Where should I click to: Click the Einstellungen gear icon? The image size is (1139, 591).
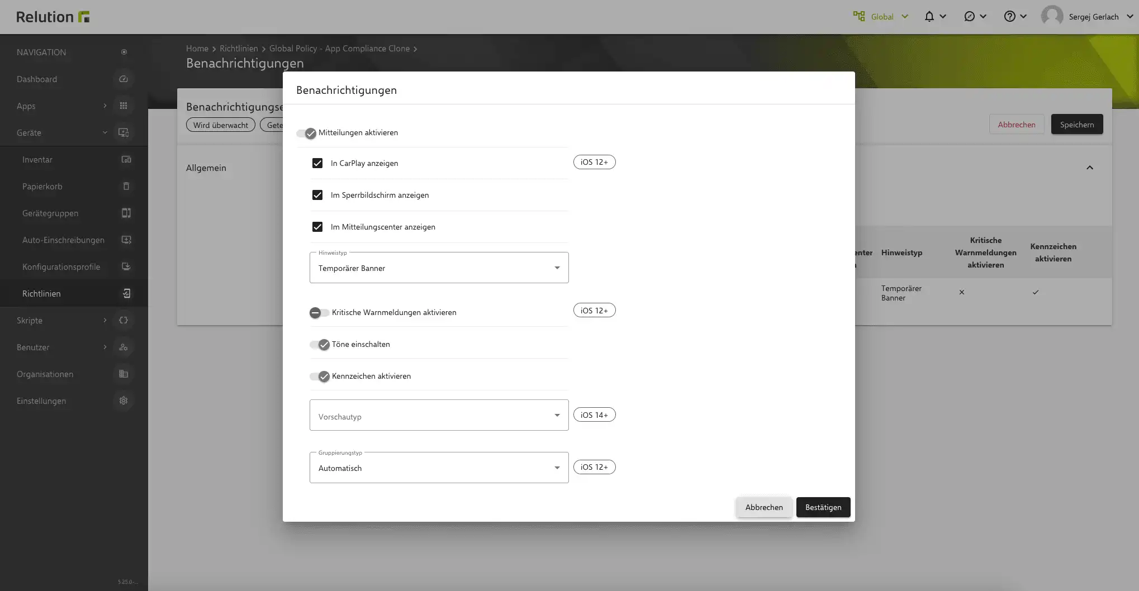[x=124, y=401]
